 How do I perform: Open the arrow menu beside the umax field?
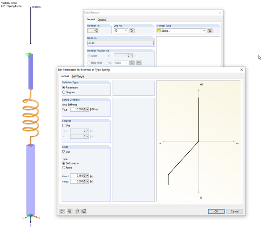pos(87,181)
